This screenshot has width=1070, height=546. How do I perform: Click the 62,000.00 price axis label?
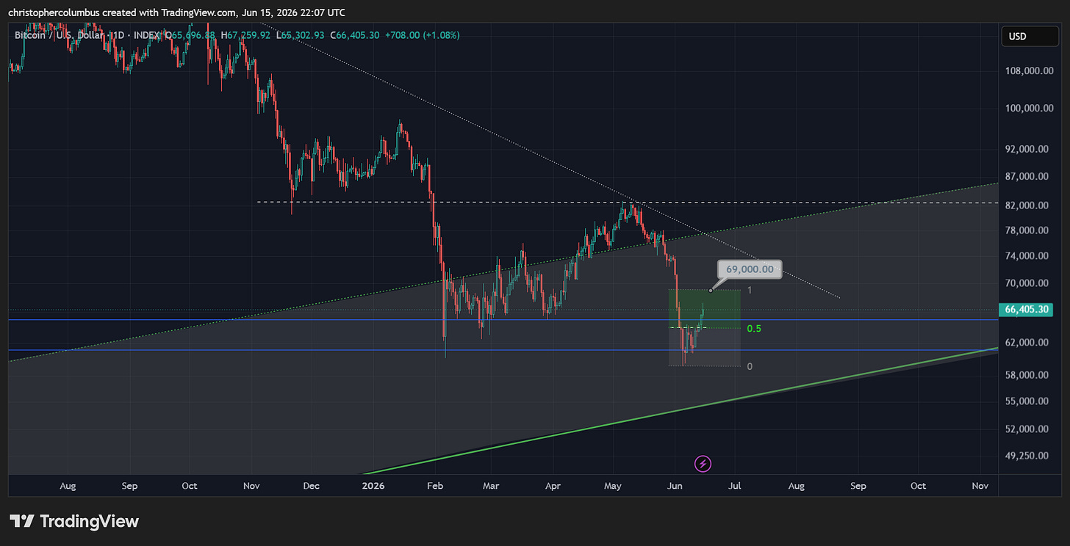(x=1027, y=343)
